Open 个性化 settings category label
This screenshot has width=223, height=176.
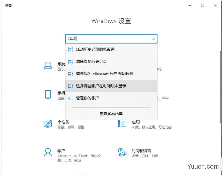[x=63, y=122]
